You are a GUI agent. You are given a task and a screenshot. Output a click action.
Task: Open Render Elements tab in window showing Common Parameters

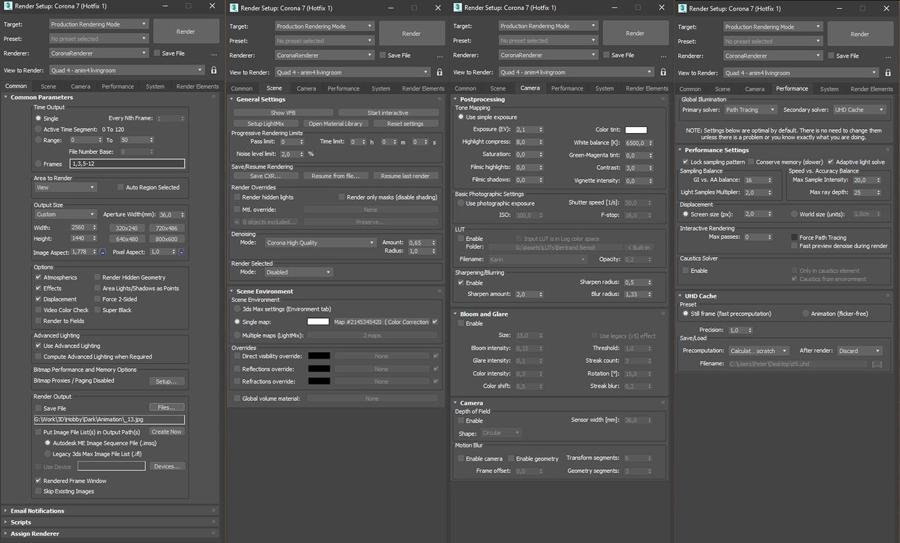197,86
